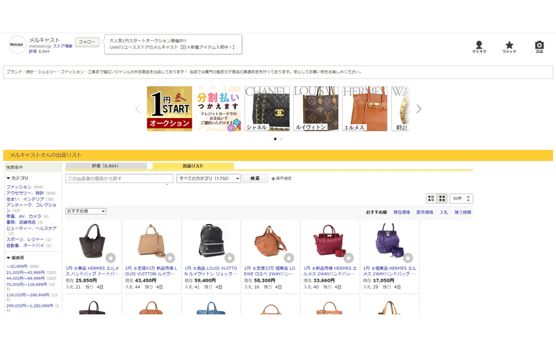Open the すべてのカテゴリ dropdown

click(208, 178)
